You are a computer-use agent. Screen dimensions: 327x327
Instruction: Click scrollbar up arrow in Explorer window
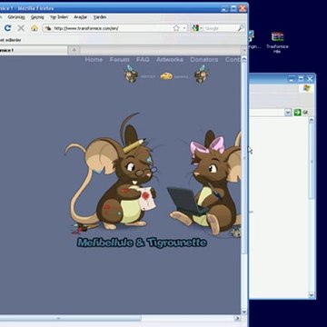[x=312, y=120]
